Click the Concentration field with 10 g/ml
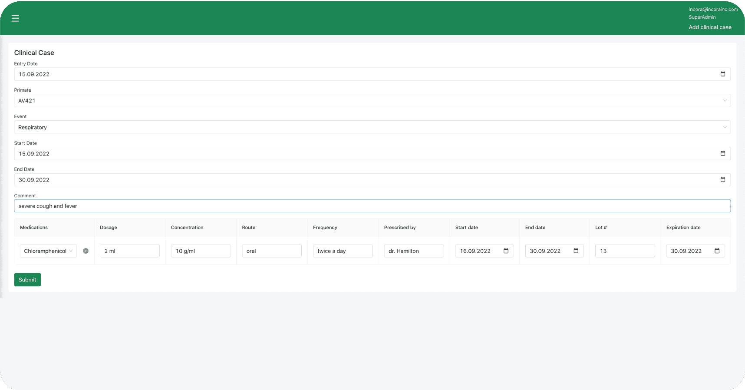This screenshot has width=745, height=390. 201,251
